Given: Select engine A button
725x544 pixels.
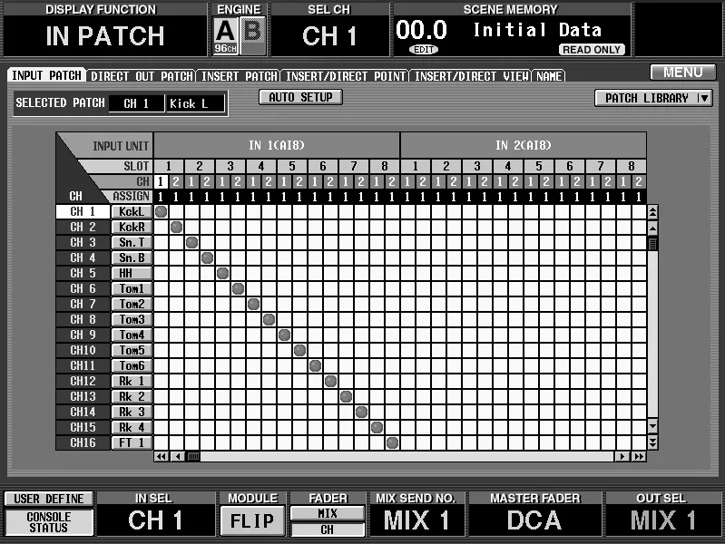Looking at the screenshot, I should pyautogui.click(x=226, y=35).
